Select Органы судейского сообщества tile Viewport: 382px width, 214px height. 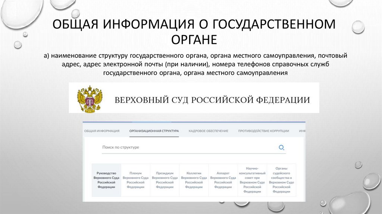pos(281,180)
